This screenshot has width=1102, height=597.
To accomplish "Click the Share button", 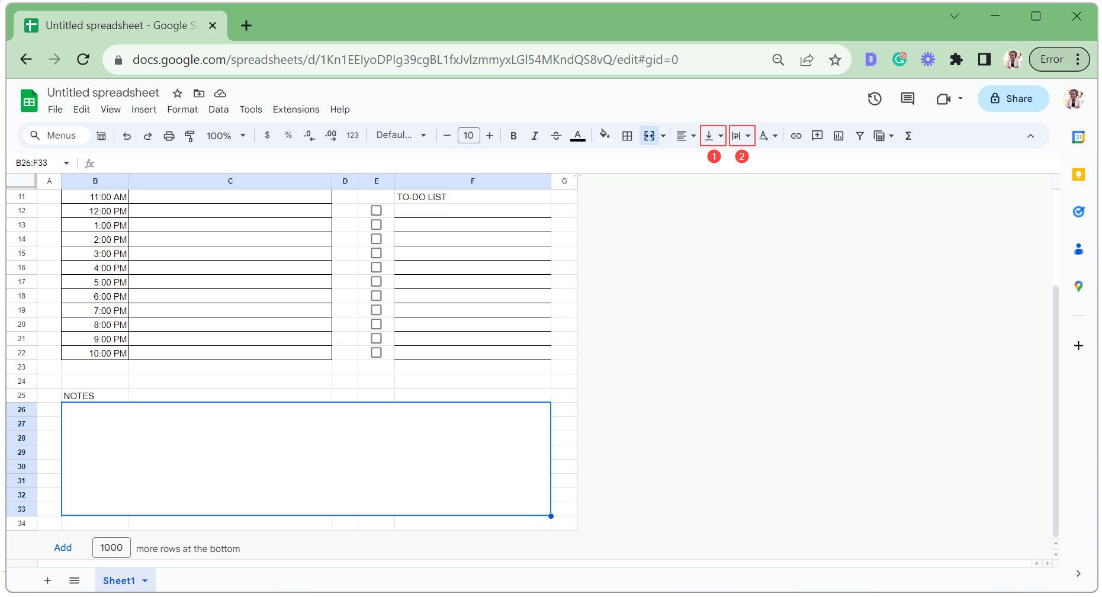I will (x=1013, y=98).
